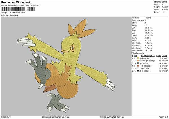Click the stitch count '2541' for Black
Screen dimensions: 169x119
click(x=141, y=71)
